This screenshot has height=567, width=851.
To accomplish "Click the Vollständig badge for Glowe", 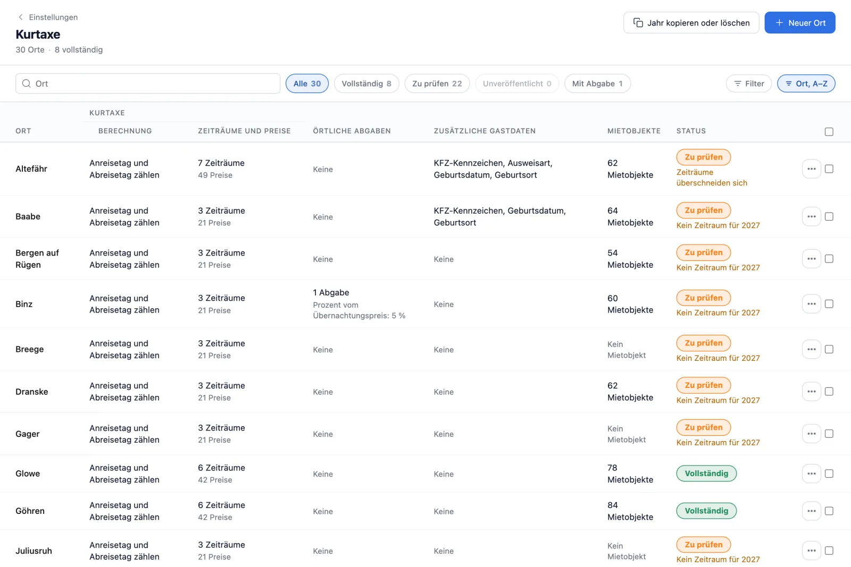I will [x=706, y=473].
